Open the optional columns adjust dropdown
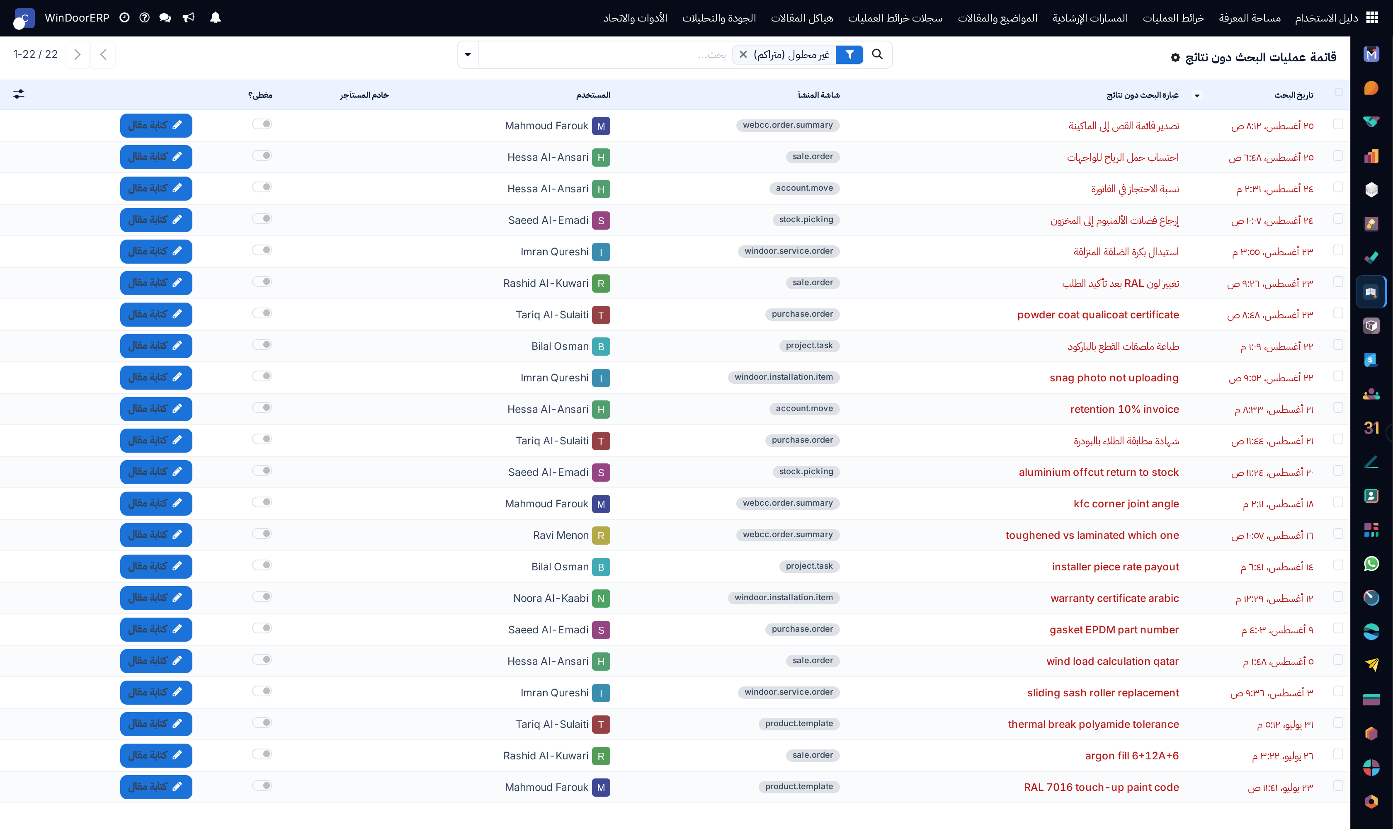The image size is (1393, 829). pyautogui.click(x=19, y=94)
